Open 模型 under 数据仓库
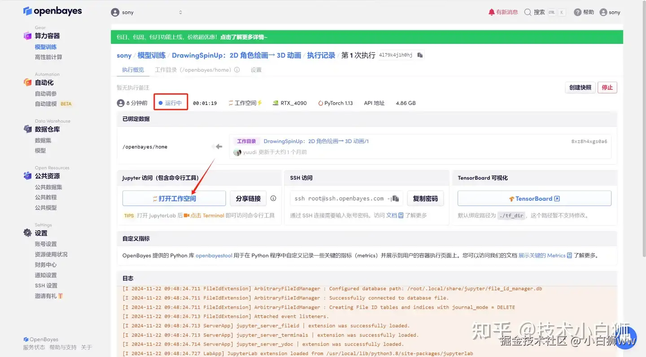The width and height of the screenshot is (646, 357). click(40, 151)
